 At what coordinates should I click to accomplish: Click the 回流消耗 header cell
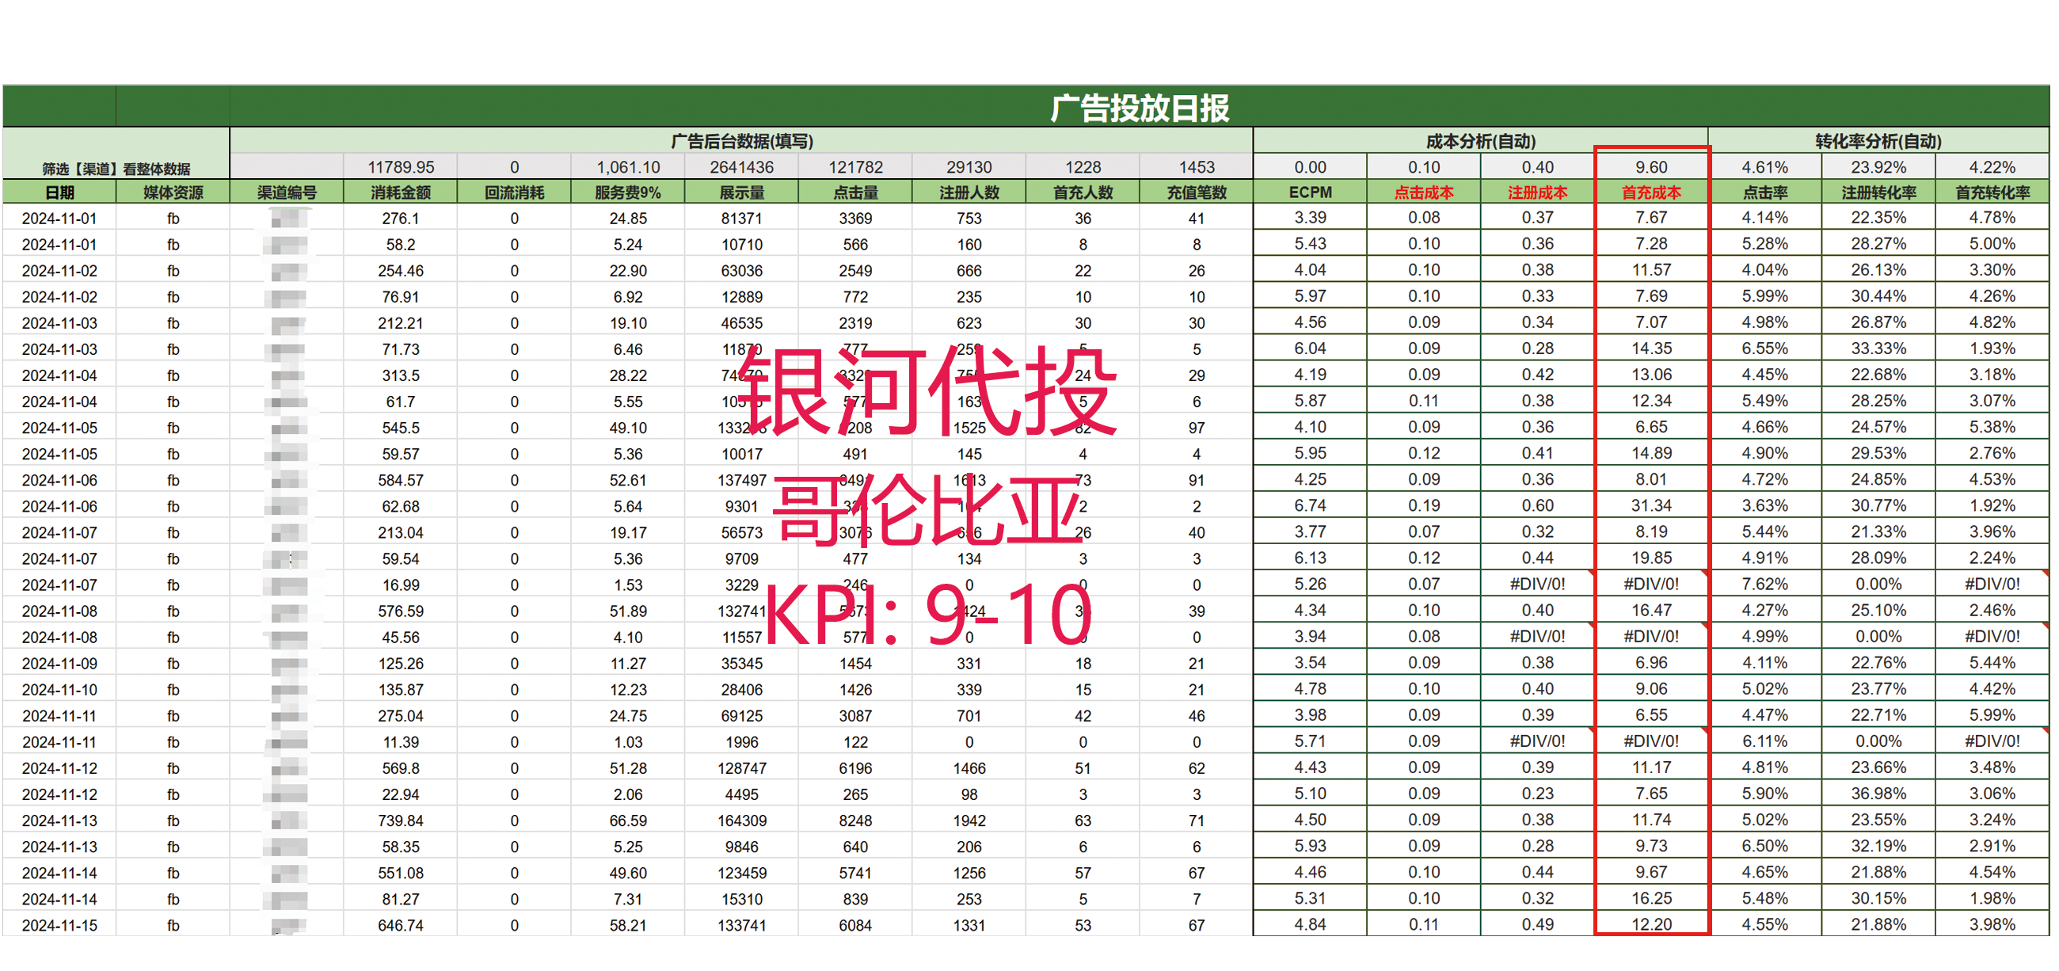tap(514, 192)
